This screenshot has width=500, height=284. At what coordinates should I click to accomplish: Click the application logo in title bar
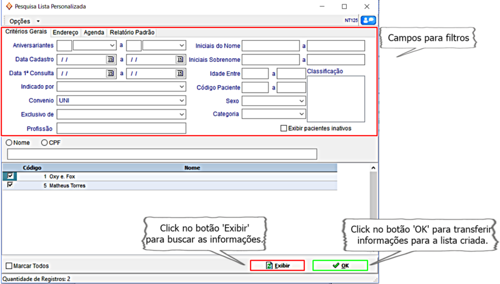(8, 6)
